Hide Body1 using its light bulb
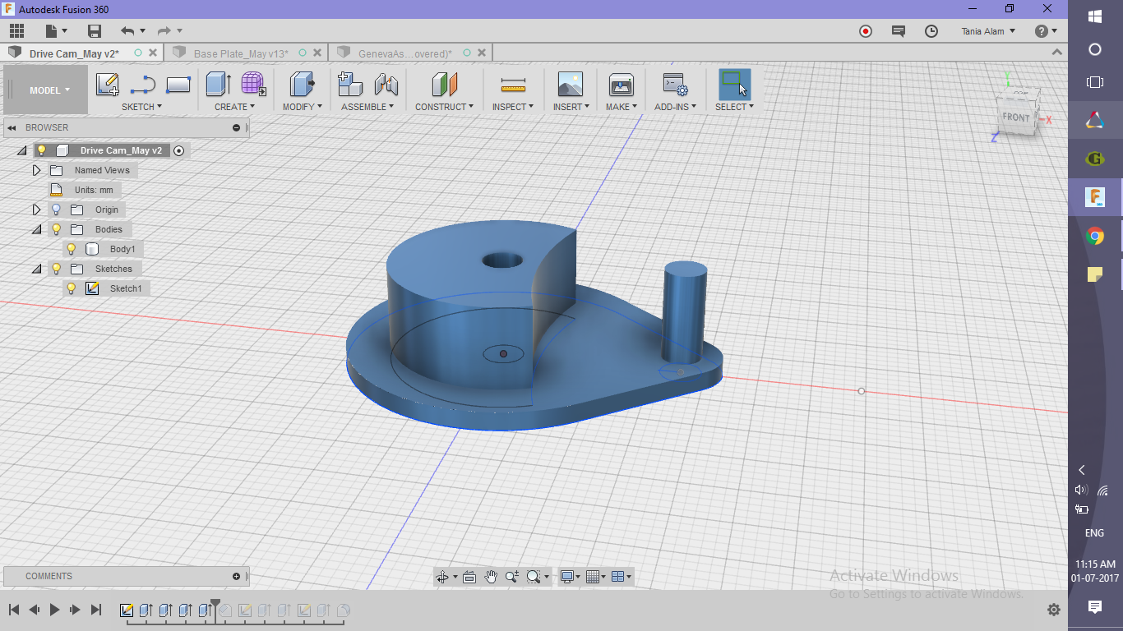 [71, 249]
